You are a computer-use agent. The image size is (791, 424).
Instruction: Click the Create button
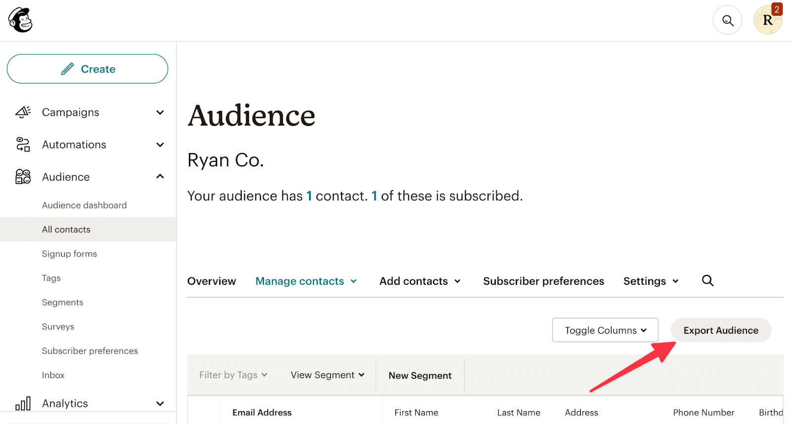pos(88,69)
